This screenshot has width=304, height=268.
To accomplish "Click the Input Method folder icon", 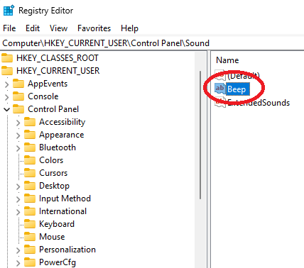I will [30, 199].
